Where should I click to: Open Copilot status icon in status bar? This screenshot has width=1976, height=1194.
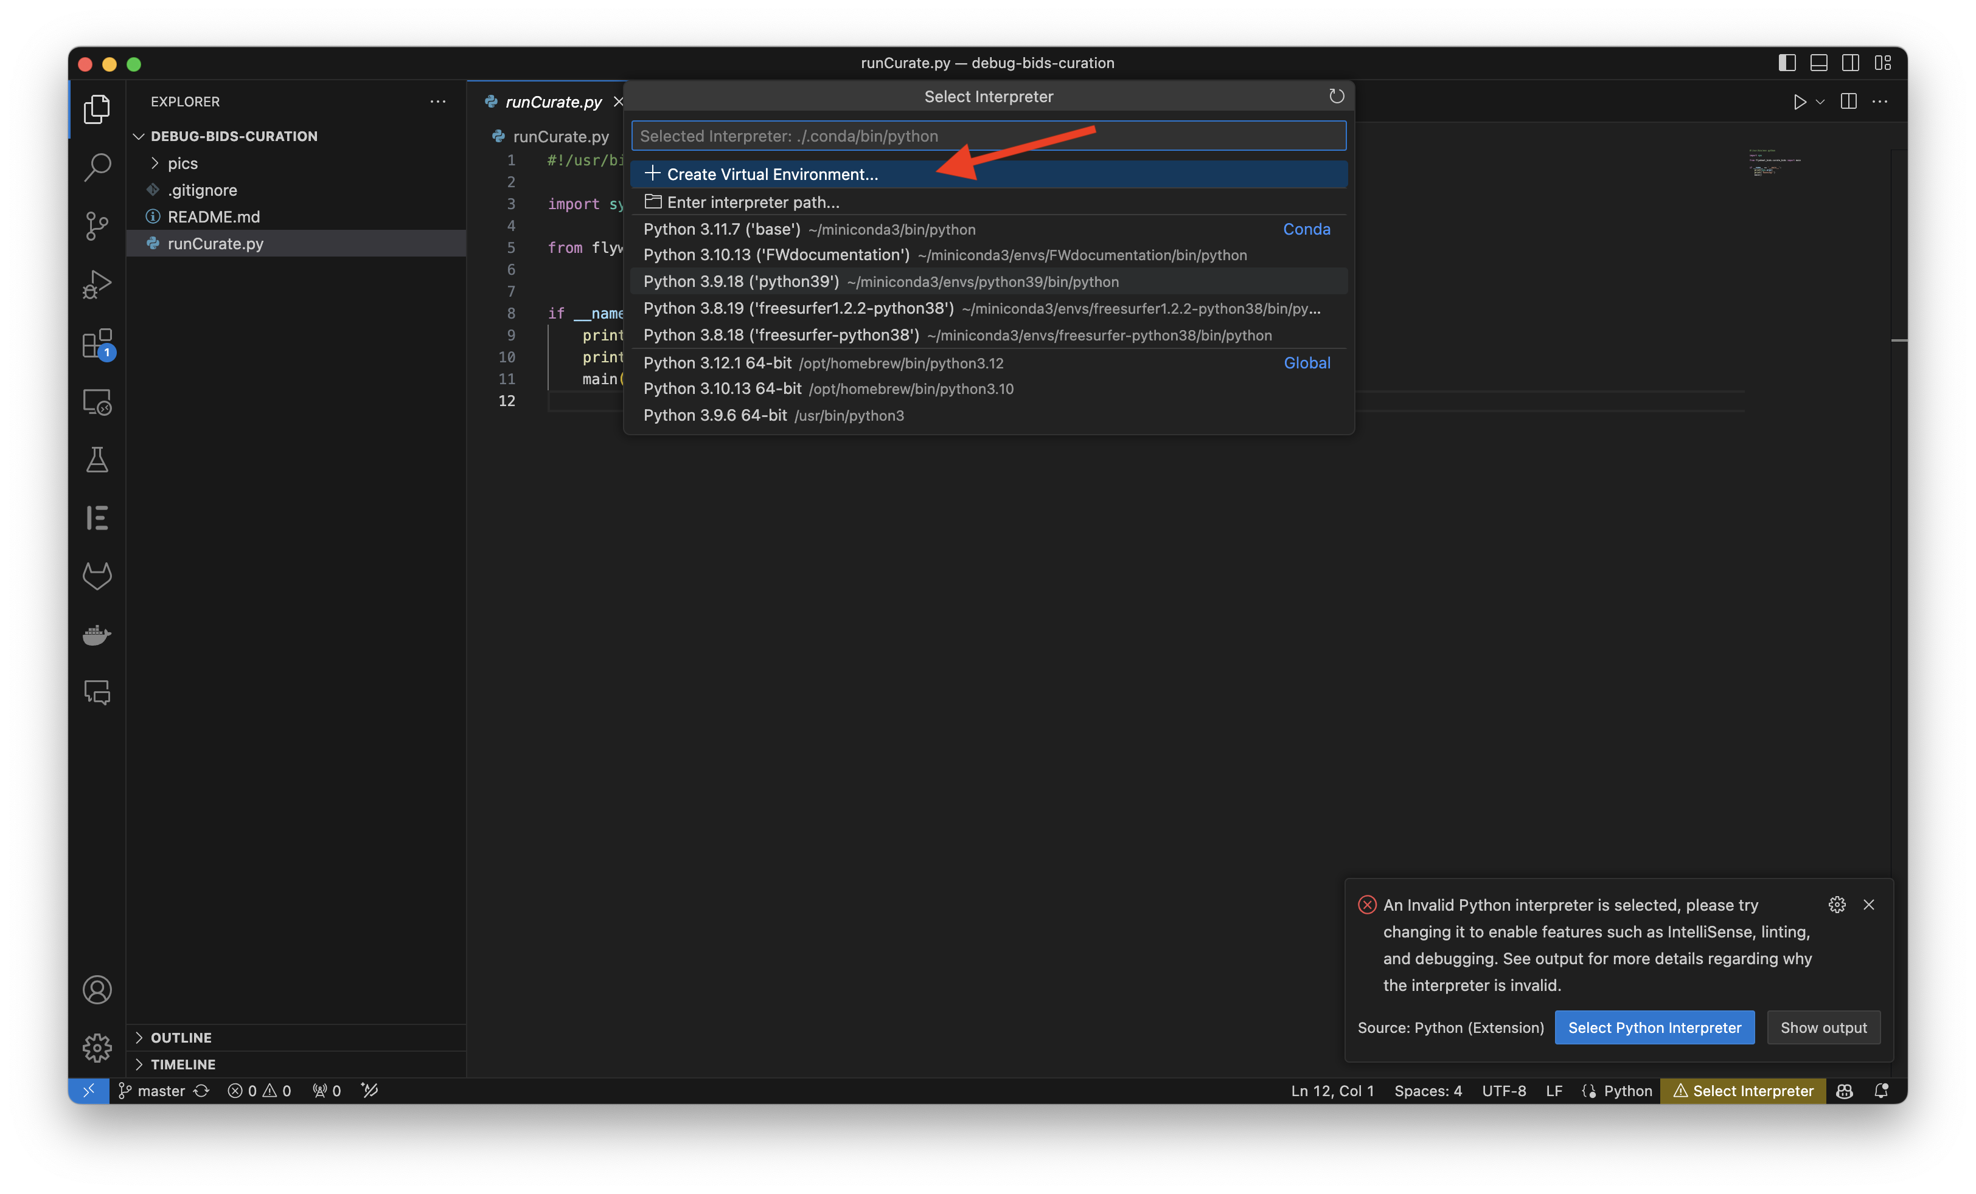[x=1845, y=1091]
